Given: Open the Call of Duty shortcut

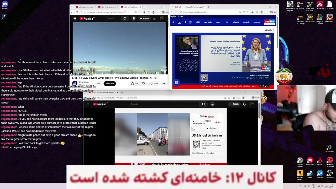Looking at the screenshot, I should (329, 6).
